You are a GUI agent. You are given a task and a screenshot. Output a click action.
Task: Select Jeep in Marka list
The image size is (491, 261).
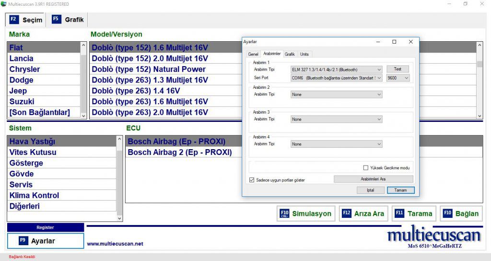[x=44, y=91]
